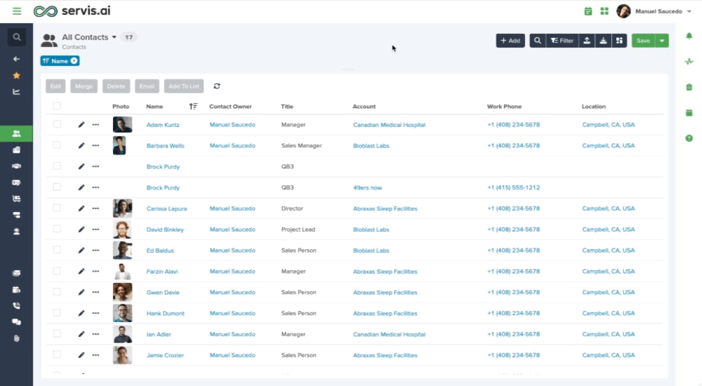
Task: Open the Save button dropdown arrow
Action: [662, 41]
